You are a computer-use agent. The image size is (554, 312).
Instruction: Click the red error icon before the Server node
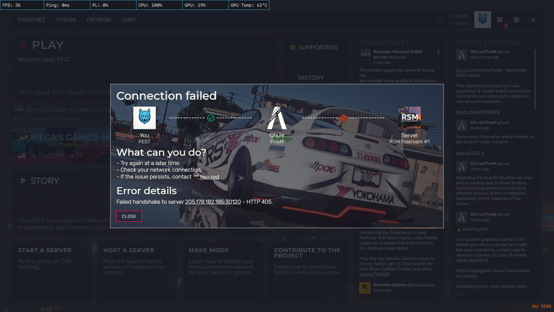(343, 118)
